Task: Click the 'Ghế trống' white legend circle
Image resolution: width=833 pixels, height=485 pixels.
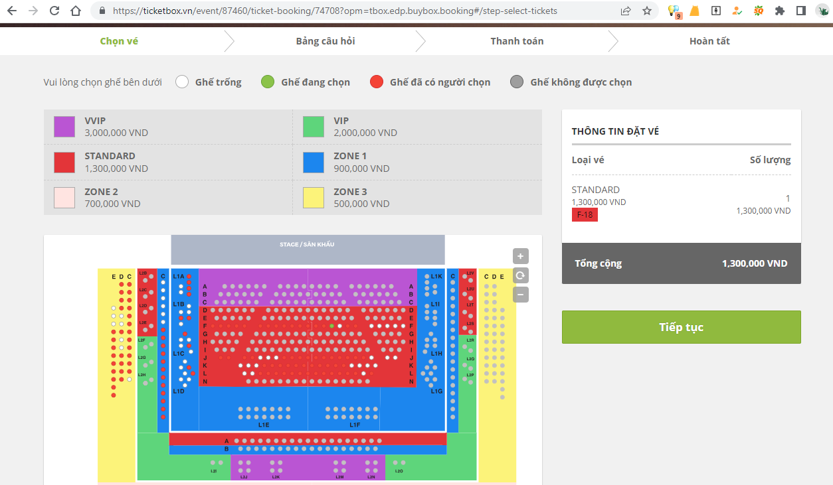Action: click(182, 82)
